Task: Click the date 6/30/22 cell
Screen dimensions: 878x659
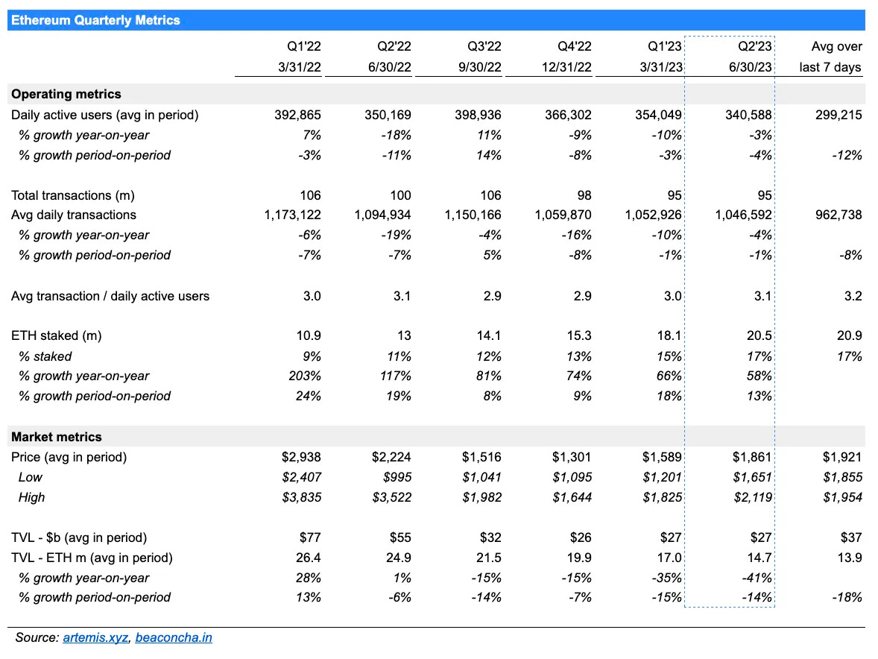Action: [390, 67]
